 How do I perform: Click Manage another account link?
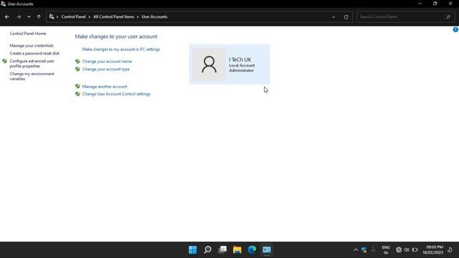(x=105, y=87)
